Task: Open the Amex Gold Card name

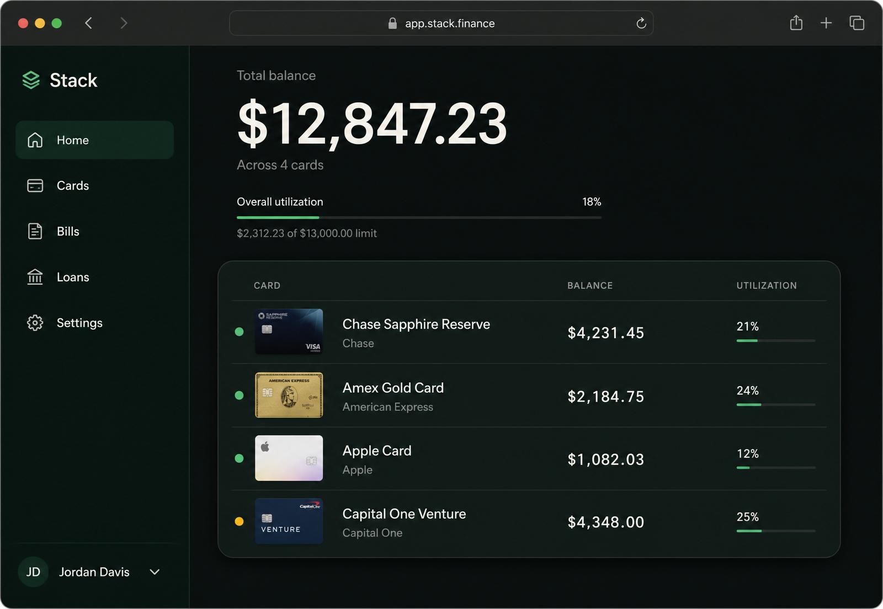Action: (393, 388)
